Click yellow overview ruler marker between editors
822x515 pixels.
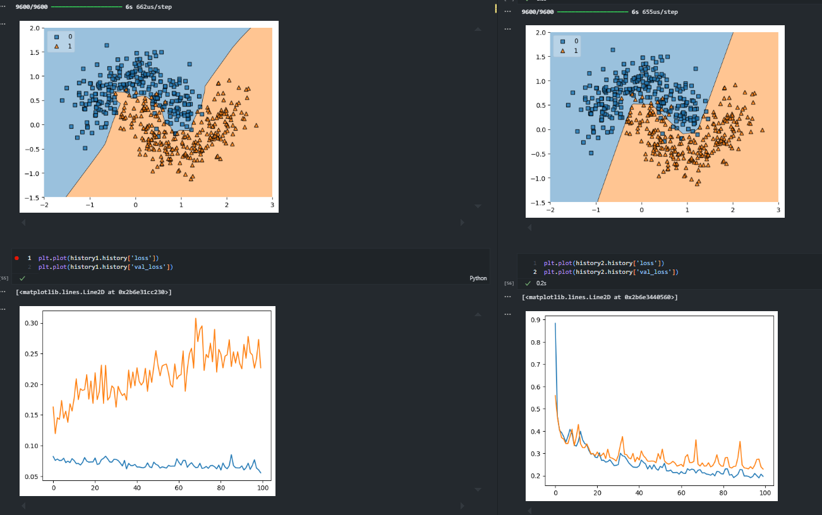click(496, 8)
